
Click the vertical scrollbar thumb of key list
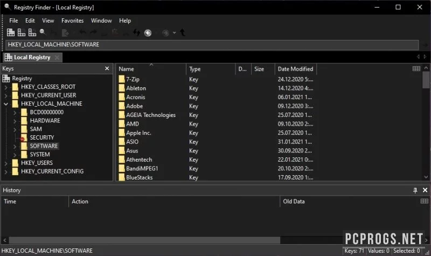[426, 80]
